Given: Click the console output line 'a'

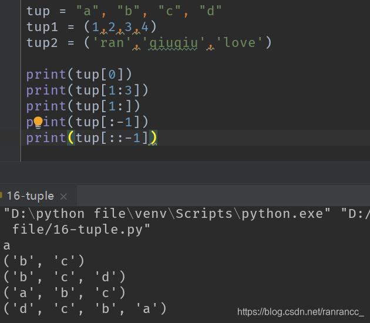Looking at the screenshot, I should pyautogui.click(x=6, y=245).
